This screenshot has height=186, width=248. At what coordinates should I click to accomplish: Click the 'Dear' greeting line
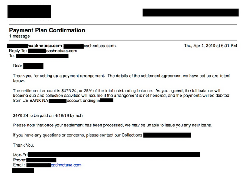[x=18, y=66]
